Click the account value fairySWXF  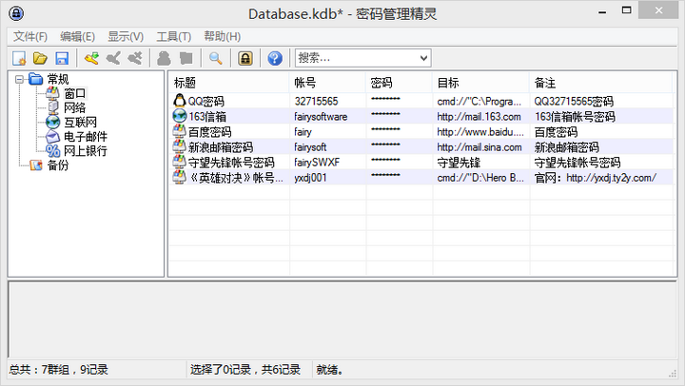click(317, 163)
